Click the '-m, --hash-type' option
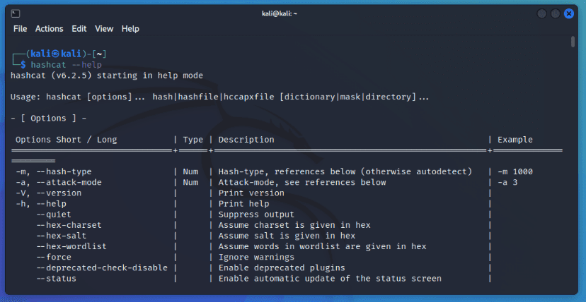The width and height of the screenshot is (586, 302). [x=54, y=172]
